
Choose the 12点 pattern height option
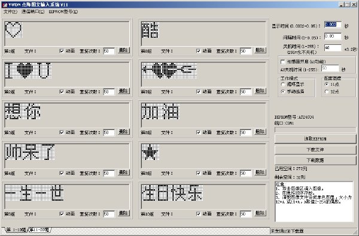(x=327, y=92)
